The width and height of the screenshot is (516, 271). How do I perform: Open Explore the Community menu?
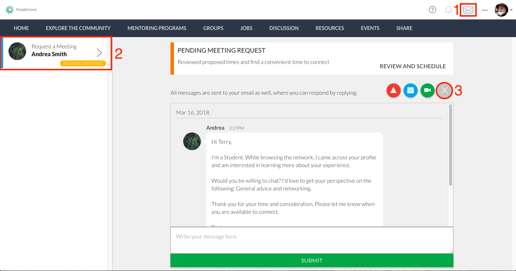point(78,28)
